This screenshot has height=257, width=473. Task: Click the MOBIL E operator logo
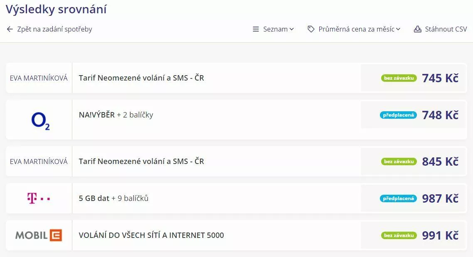[x=39, y=235]
